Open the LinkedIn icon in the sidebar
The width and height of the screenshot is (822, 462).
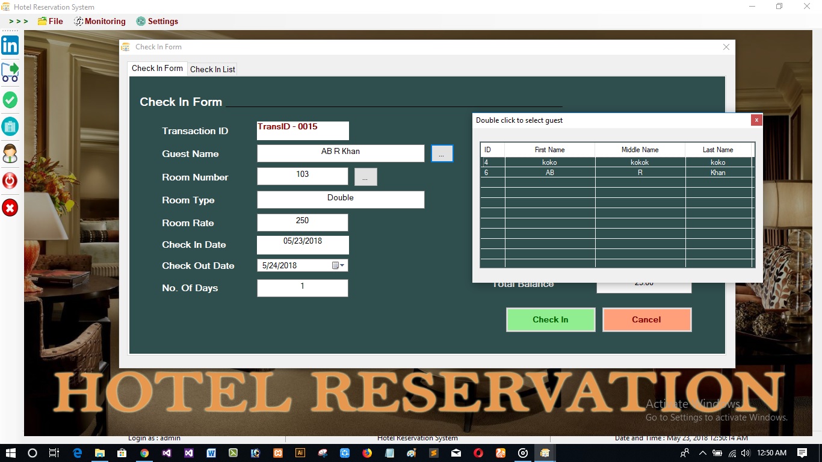[10, 45]
